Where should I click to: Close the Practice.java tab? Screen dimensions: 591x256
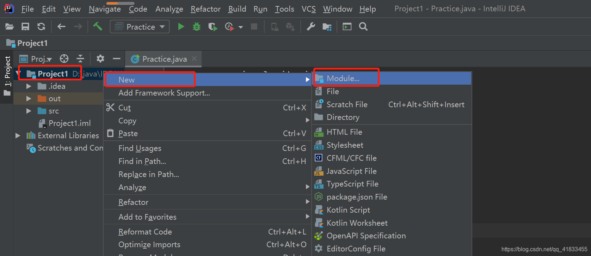coord(194,59)
